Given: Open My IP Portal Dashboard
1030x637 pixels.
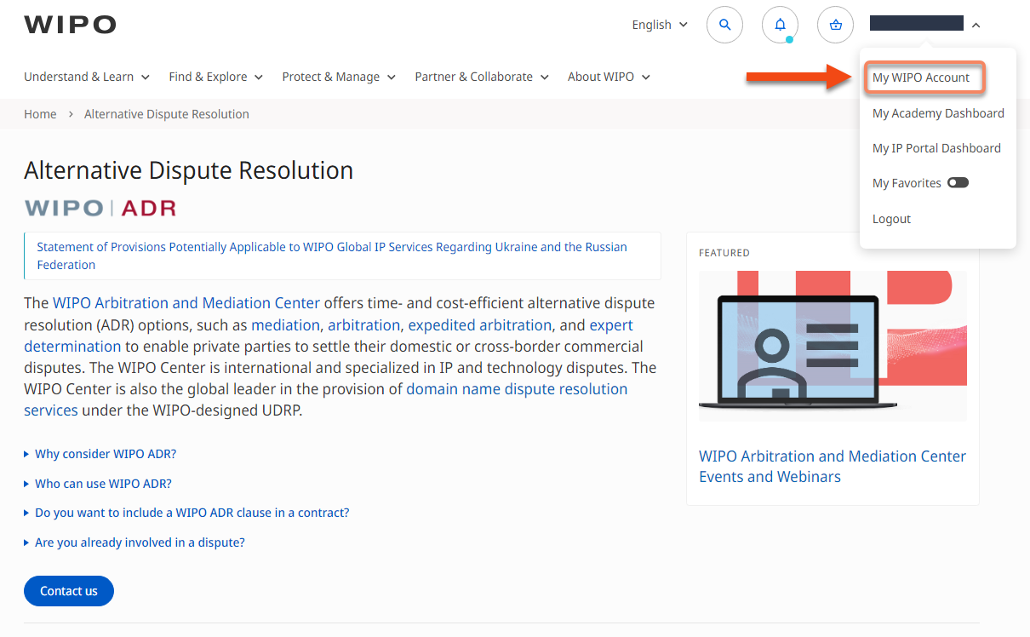Looking at the screenshot, I should tap(936, 148).
